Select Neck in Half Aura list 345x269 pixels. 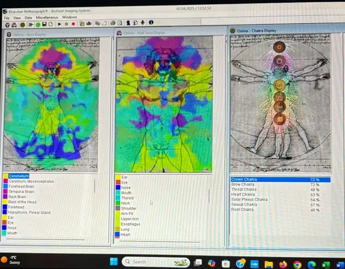(125, 203)
